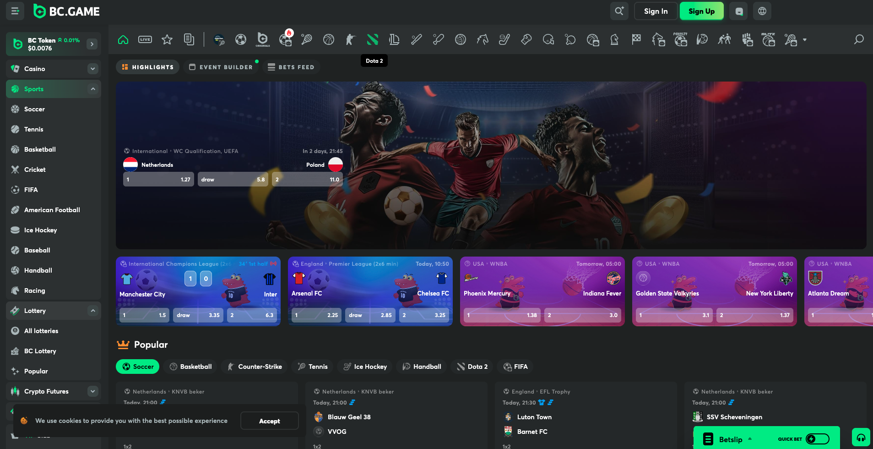Viewport: 873px width, 449px height.
Task: Select the League of Legends icon
Action: pyautogui.click(x=394, y=39)
